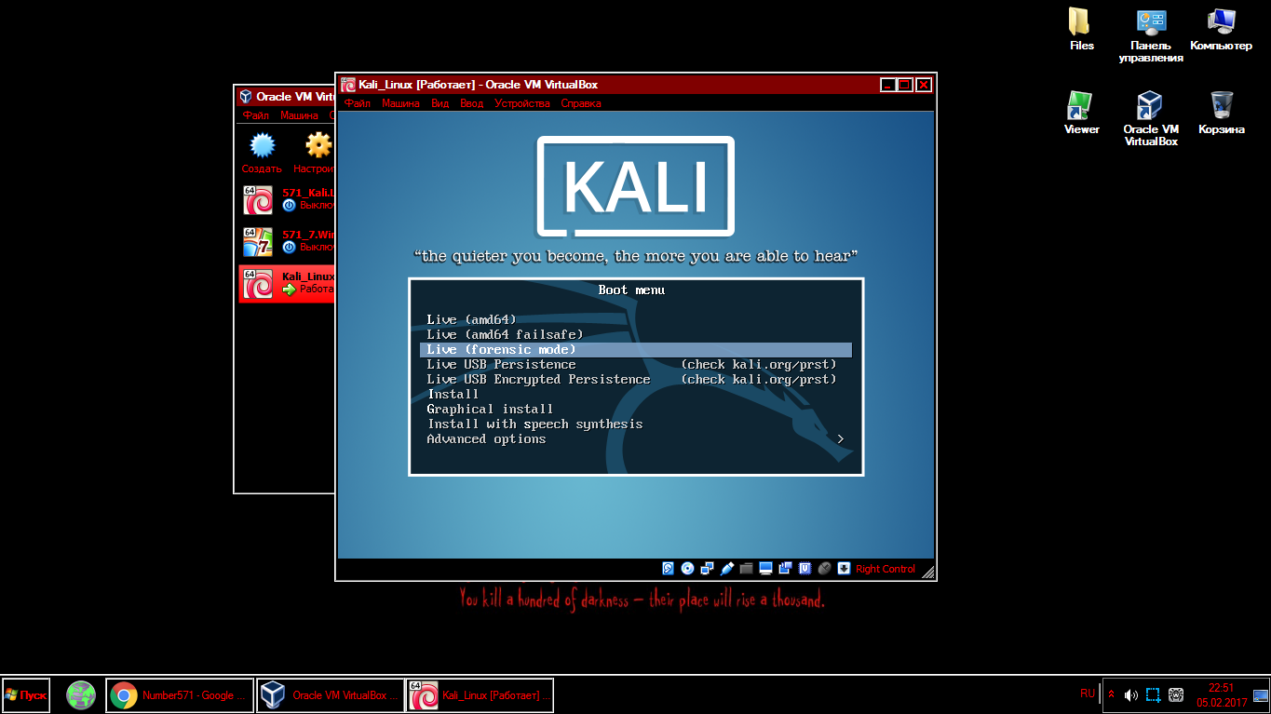Click the mouse integration status icon
The height and width of the screenshot is (714, 1271).
[x=824, y=568]
